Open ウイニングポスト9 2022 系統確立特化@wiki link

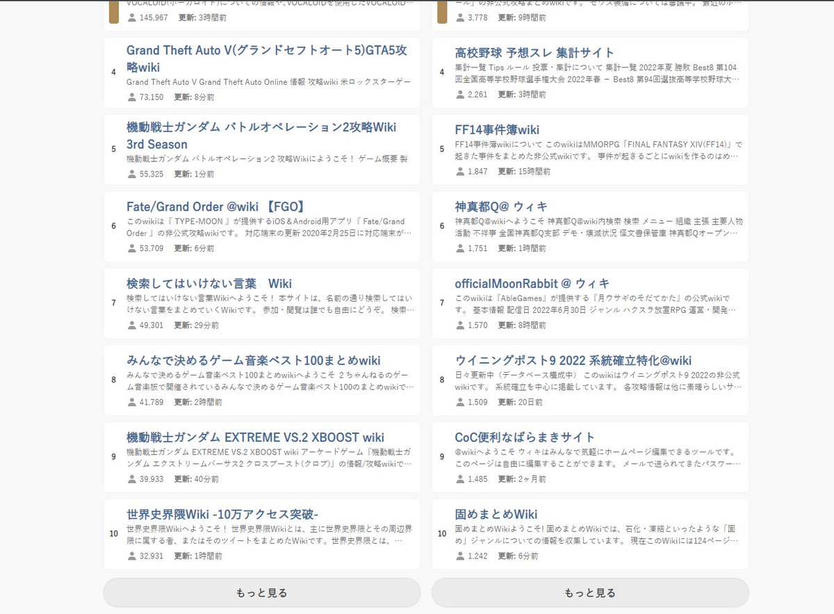(573, 360)
